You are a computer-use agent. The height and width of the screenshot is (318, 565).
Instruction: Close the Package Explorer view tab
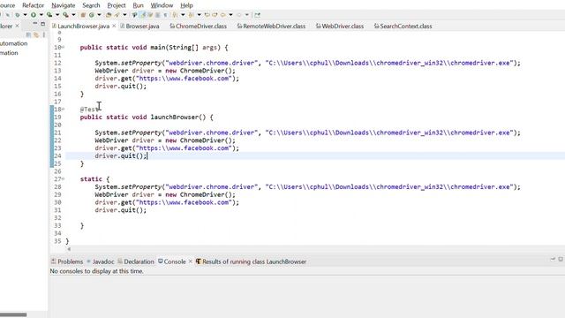pos(17,26)
